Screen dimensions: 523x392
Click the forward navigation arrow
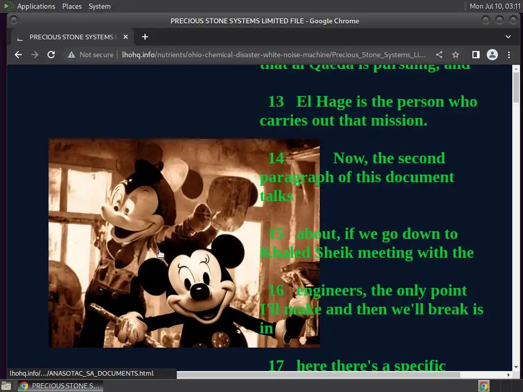pyautogui.click(x=35, y=55)
